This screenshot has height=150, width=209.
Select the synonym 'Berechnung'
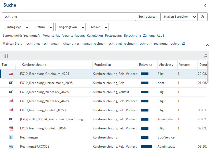coord(132,36)
